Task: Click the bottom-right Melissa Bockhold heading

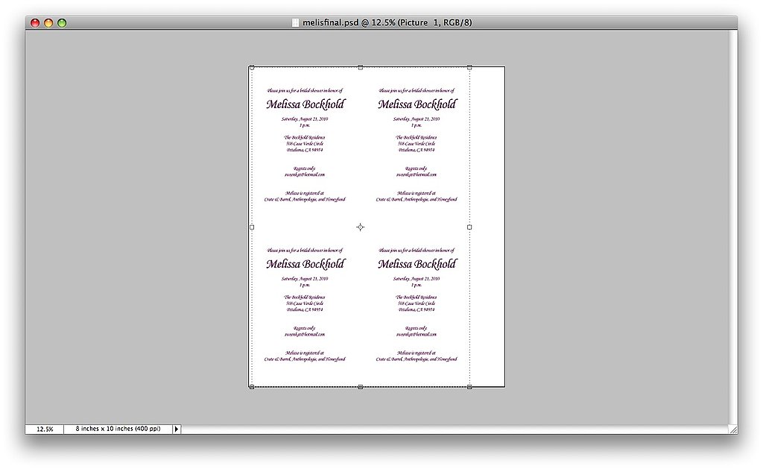Action: tap(417, 264)
